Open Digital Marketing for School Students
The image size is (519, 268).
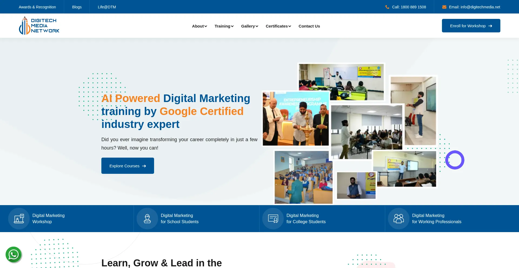tap(179, 219)
